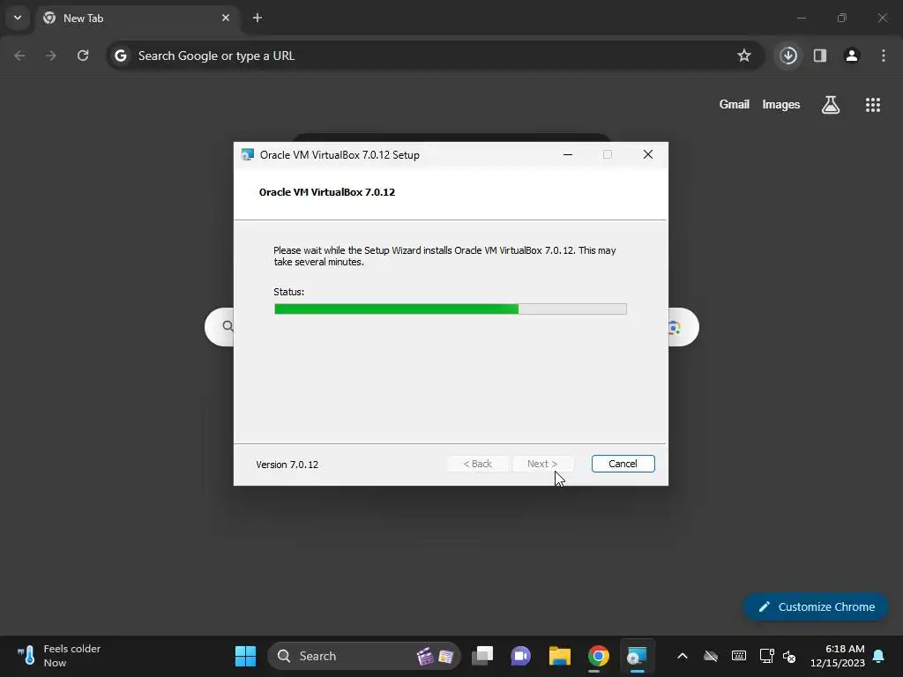Reload the page in Chrome
This screenshot has width=903, height=677.
pos(83,56)
